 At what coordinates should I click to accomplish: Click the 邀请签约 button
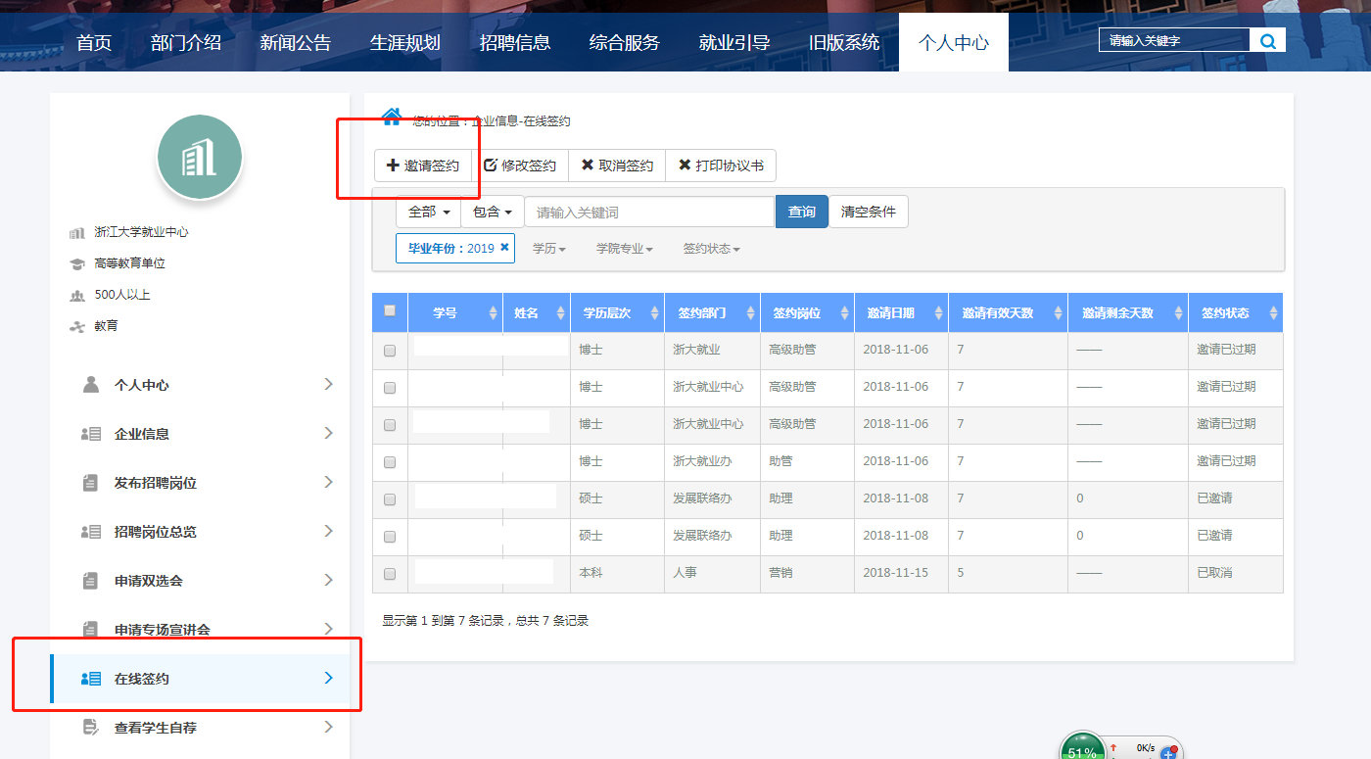[x=423, y=166]
